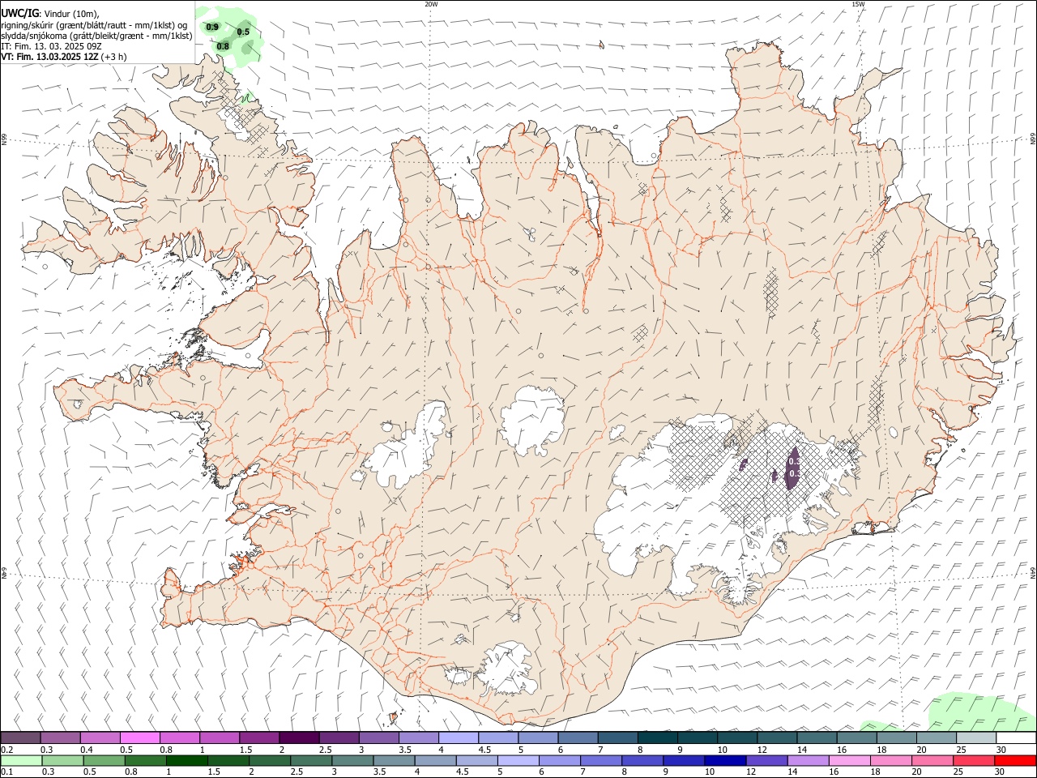Click the '15W' longitude label
This screenshot has width=1037, height=778.
(x=858, y=4)
